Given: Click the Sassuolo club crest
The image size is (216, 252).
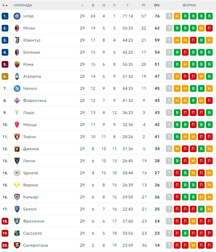Looking at the screenshot, I should 17,233.
